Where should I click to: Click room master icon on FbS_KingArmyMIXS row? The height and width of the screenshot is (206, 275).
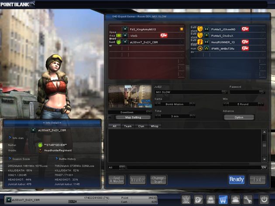pos(182,29)
